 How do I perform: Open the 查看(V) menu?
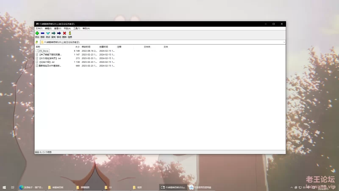point(58,28)
